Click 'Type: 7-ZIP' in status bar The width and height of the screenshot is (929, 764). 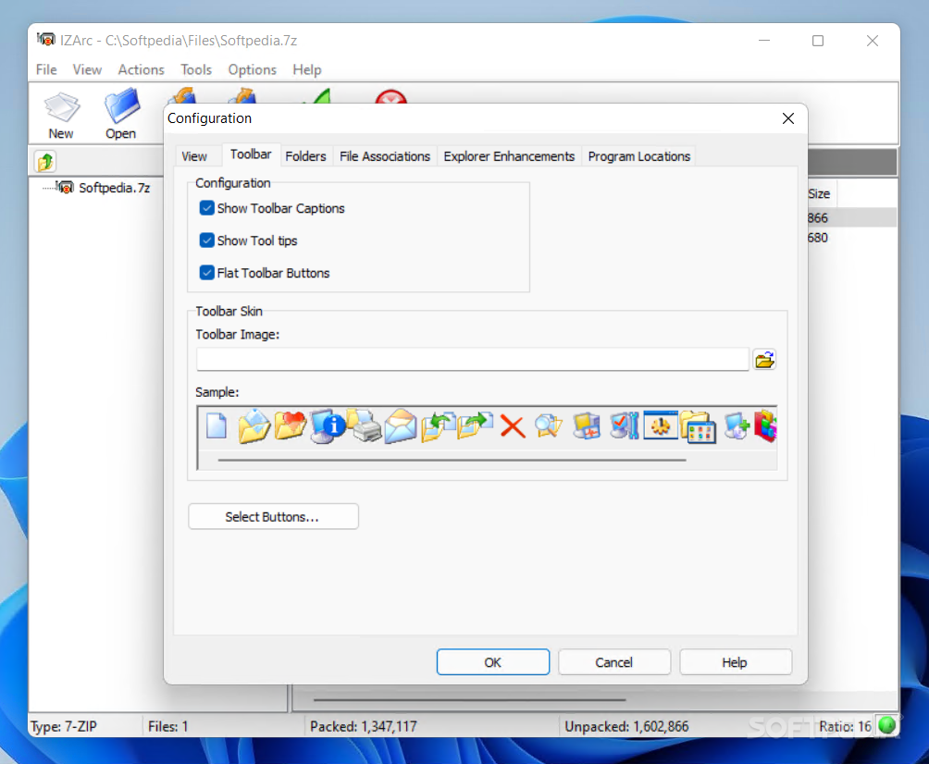point(64,726)
